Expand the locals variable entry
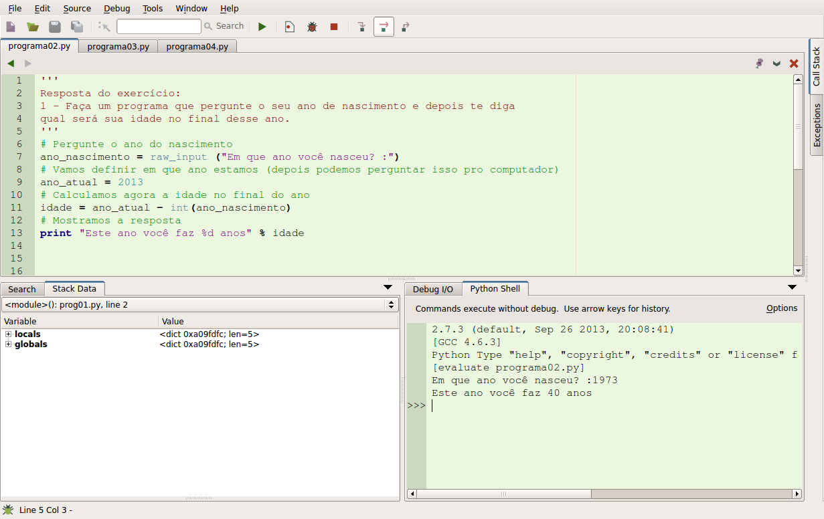 (x=8, y=334)
